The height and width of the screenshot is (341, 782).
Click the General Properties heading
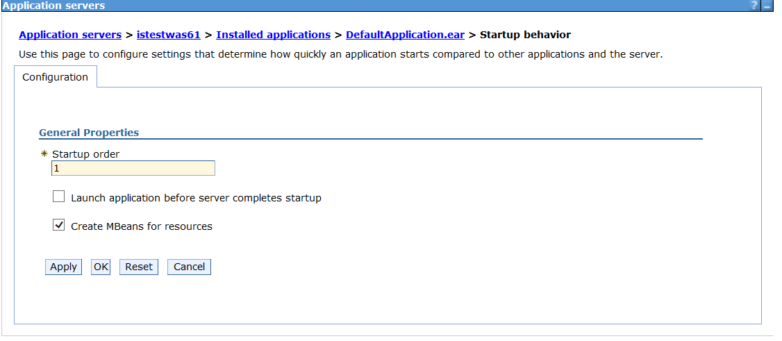pyautogui.click(x=89, y=133)
